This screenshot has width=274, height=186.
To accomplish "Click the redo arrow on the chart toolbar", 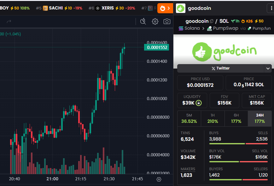I will point(9,21).
